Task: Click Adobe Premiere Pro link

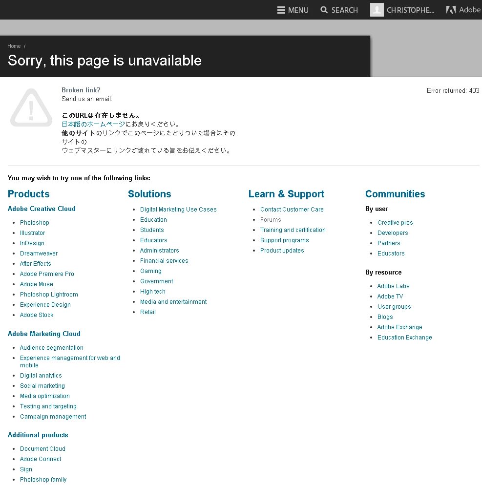Action: (47, 274)
